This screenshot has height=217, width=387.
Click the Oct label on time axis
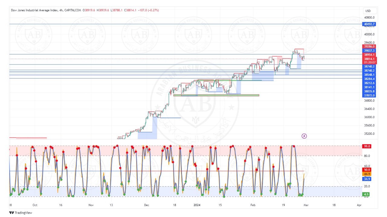34,205
